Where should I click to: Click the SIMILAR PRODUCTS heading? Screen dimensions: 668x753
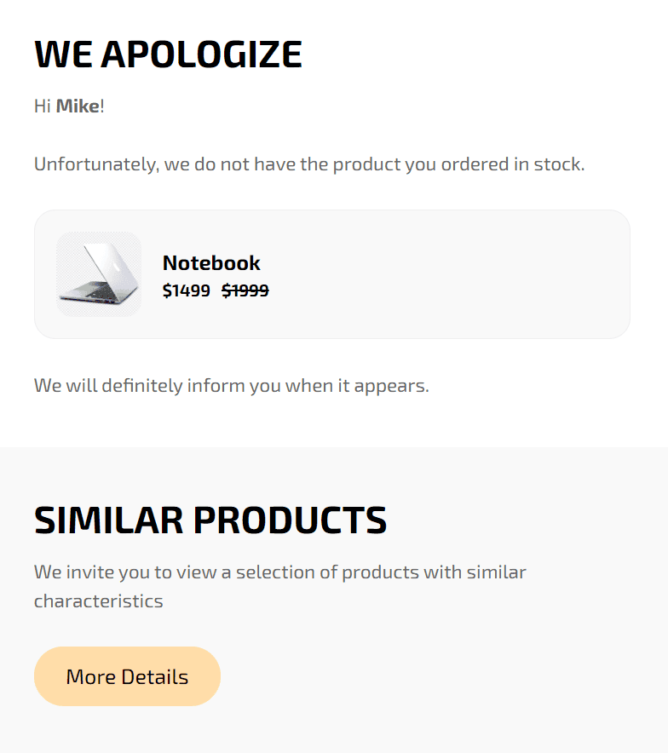point(210,520)
